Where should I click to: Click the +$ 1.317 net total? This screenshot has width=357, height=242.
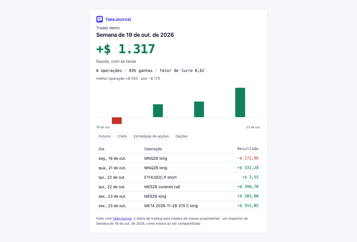coord(126,49)
